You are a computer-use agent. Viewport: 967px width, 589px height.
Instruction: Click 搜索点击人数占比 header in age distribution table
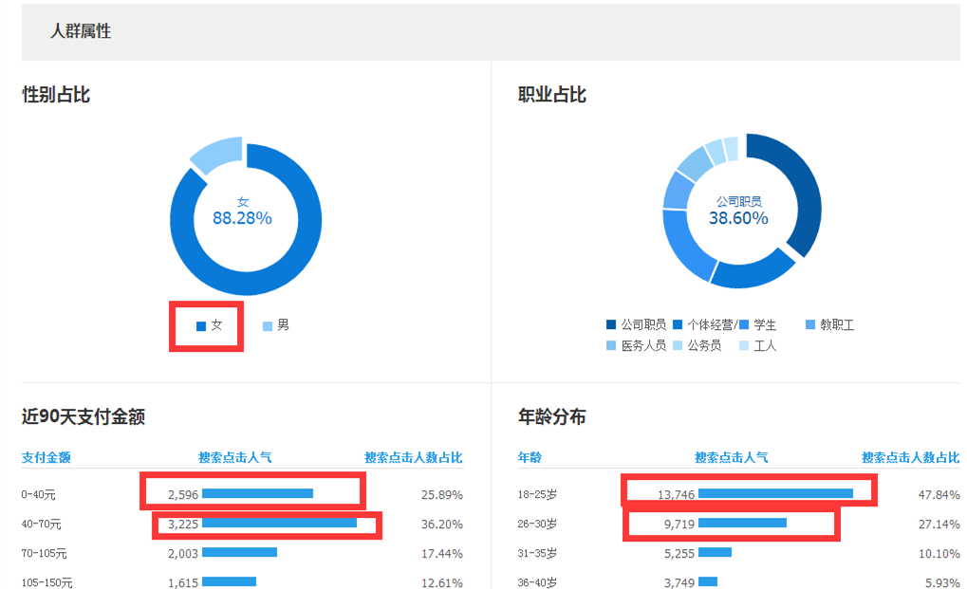910,458
